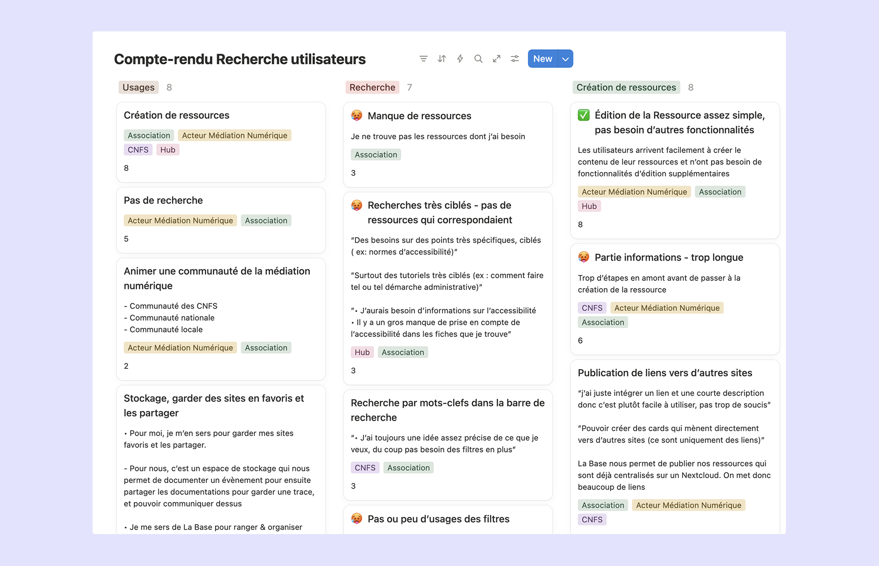Image resolution: width=879 pixels, height=566 pixels.
Task: Open the Pas de recherche card
Action: [221, 220]
